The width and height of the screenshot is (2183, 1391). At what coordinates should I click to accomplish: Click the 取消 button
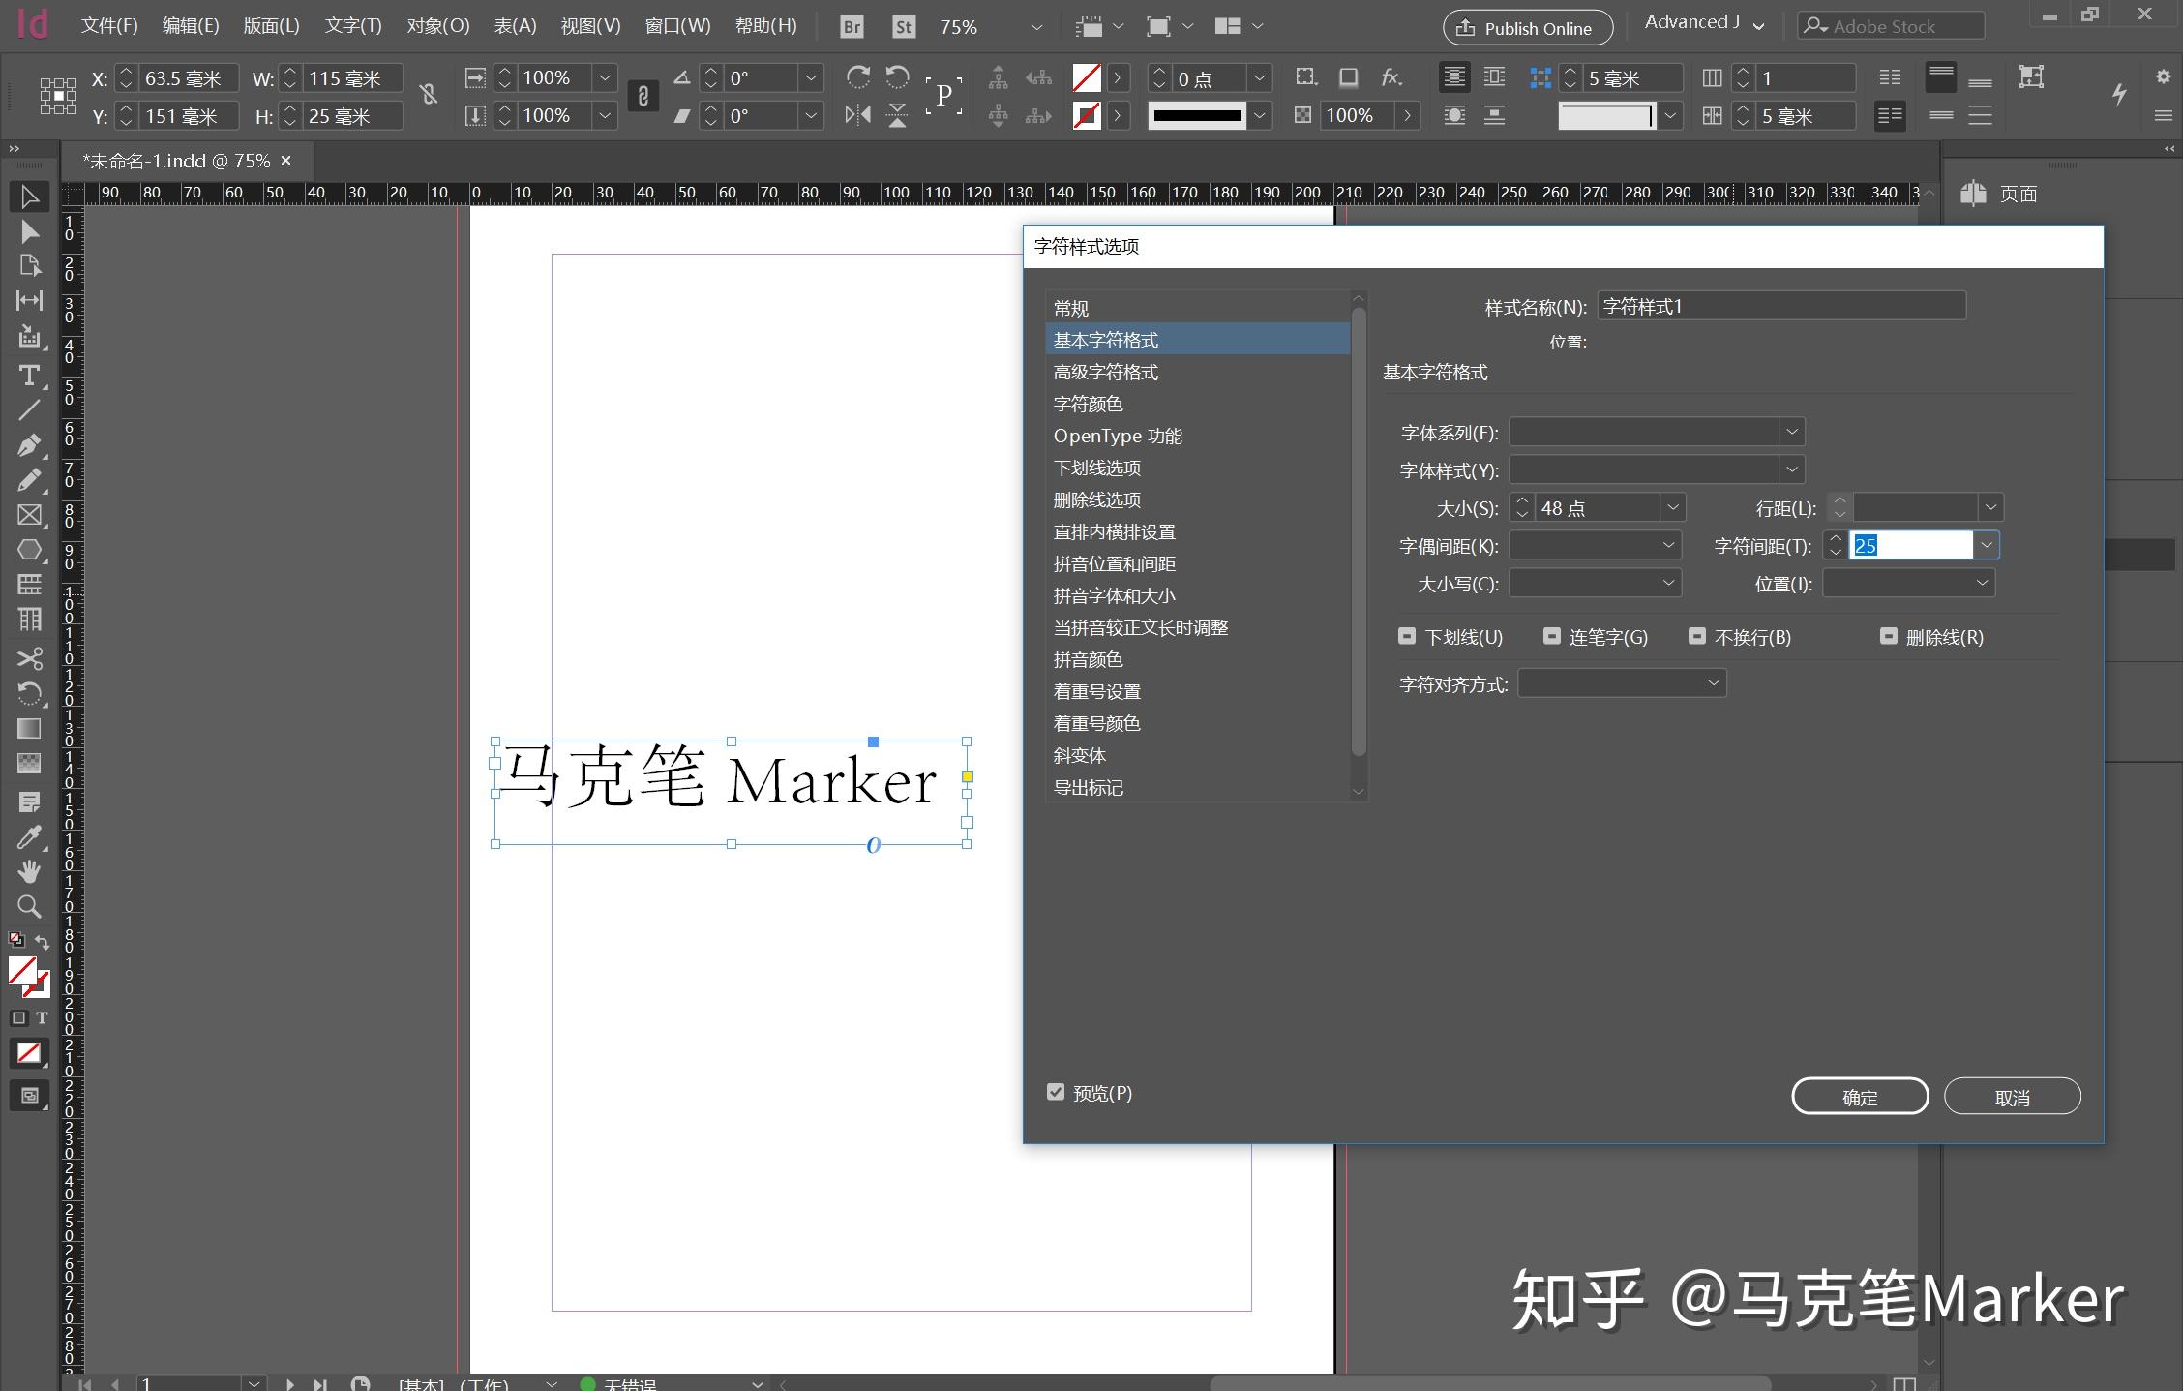click(2012, 1096)
